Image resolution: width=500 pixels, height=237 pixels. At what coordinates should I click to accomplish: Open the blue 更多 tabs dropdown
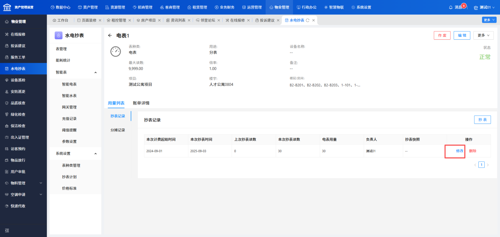(489, 20)
